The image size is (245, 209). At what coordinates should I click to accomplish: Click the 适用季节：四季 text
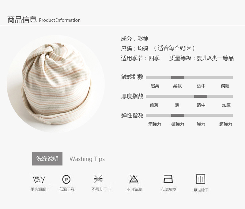click(140, 58)
